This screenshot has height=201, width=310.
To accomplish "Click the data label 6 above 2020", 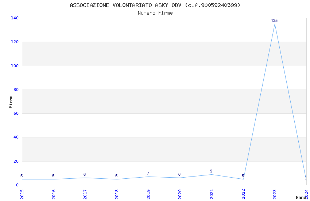I will click(179, 174).
